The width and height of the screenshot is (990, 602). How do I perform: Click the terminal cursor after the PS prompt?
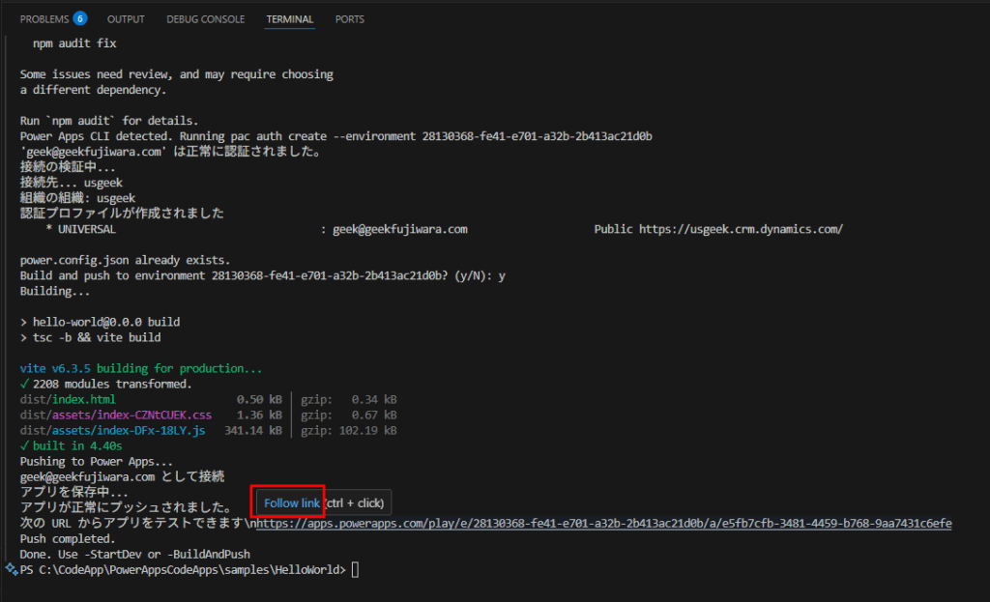pos(355,570)
